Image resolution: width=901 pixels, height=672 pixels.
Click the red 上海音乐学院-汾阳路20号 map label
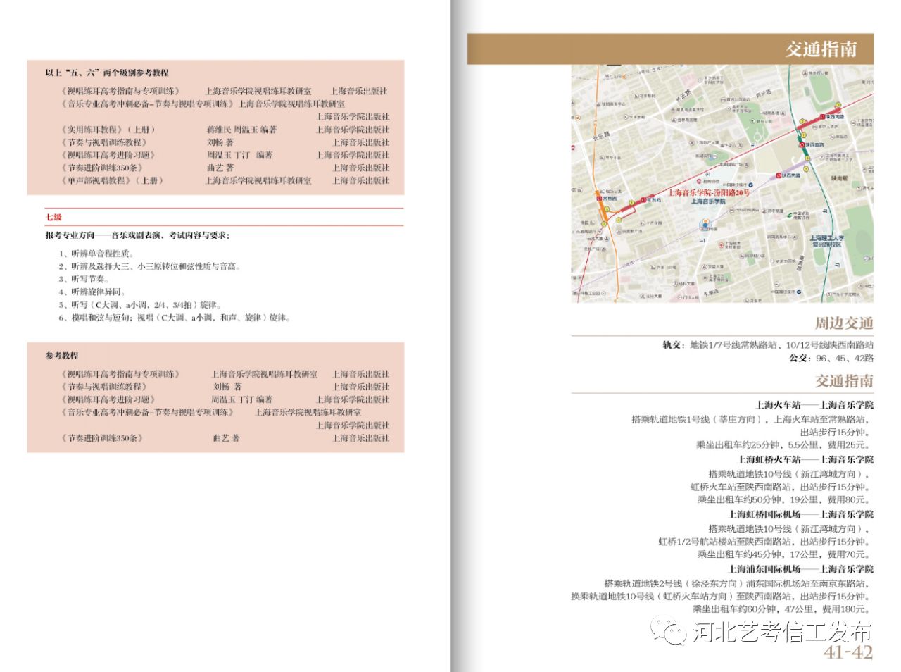coord(708,192)
